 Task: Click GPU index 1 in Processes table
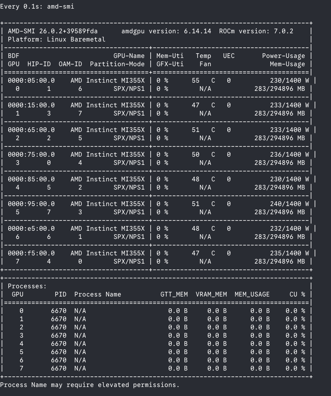(22, 319)
